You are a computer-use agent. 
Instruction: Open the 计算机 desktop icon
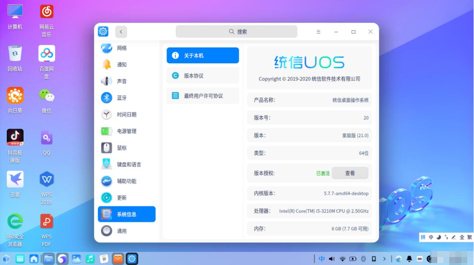coord(15,17)
